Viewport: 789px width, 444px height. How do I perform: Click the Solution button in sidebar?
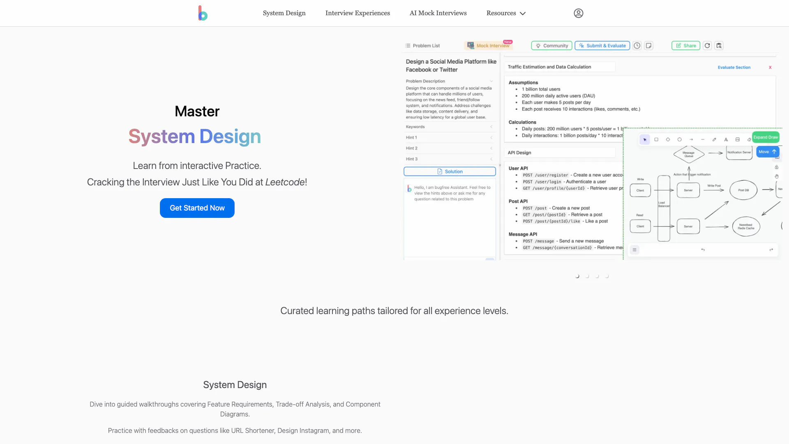(x=450, y=171)
